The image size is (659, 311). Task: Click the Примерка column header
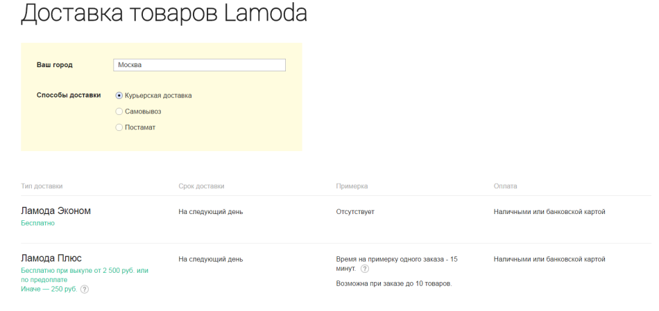[352, 186]
